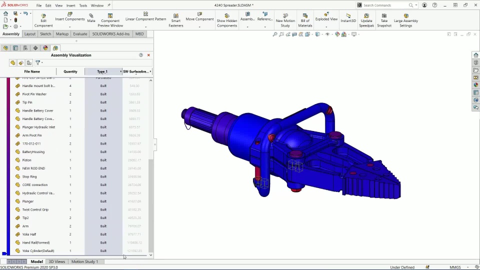Click Show Hidden Components
The image size is (480, 270).
click(x=227, y=20)
